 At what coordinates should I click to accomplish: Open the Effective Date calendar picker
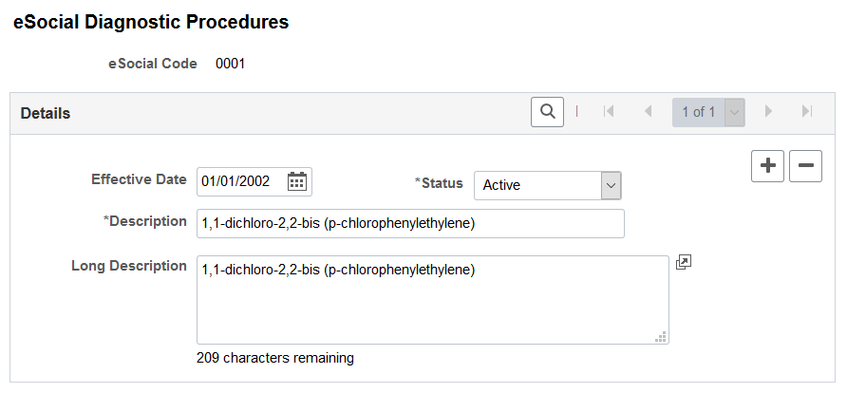point(297,181)
